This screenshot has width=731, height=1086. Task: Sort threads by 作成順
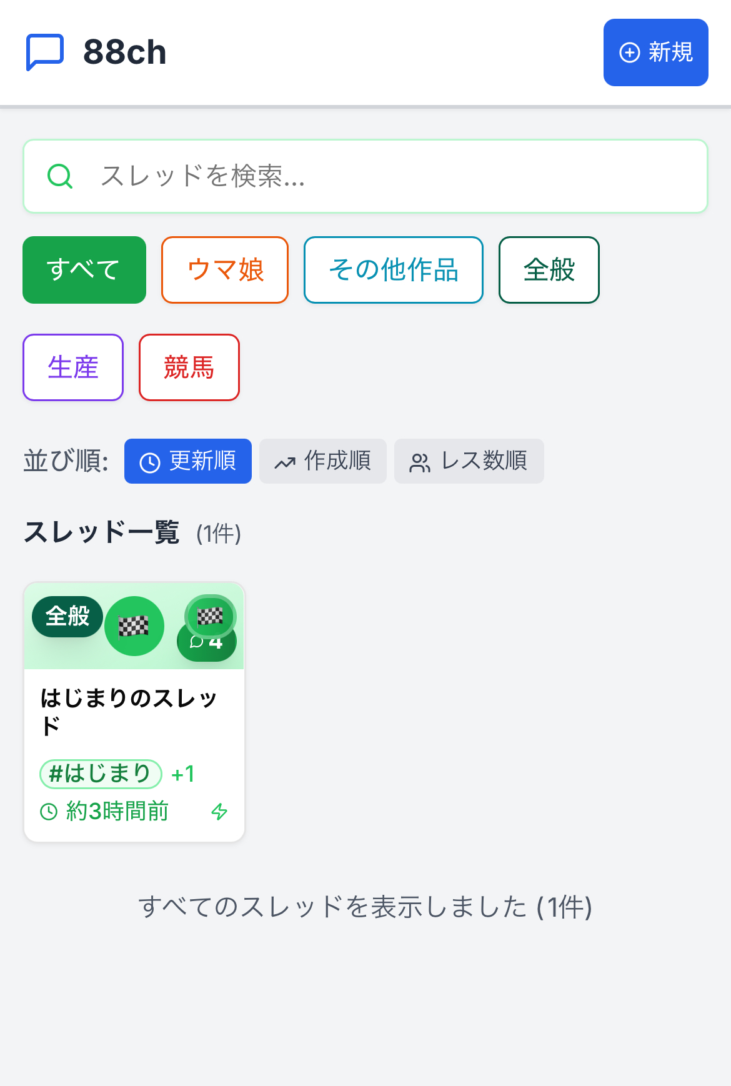pos(323,461)
